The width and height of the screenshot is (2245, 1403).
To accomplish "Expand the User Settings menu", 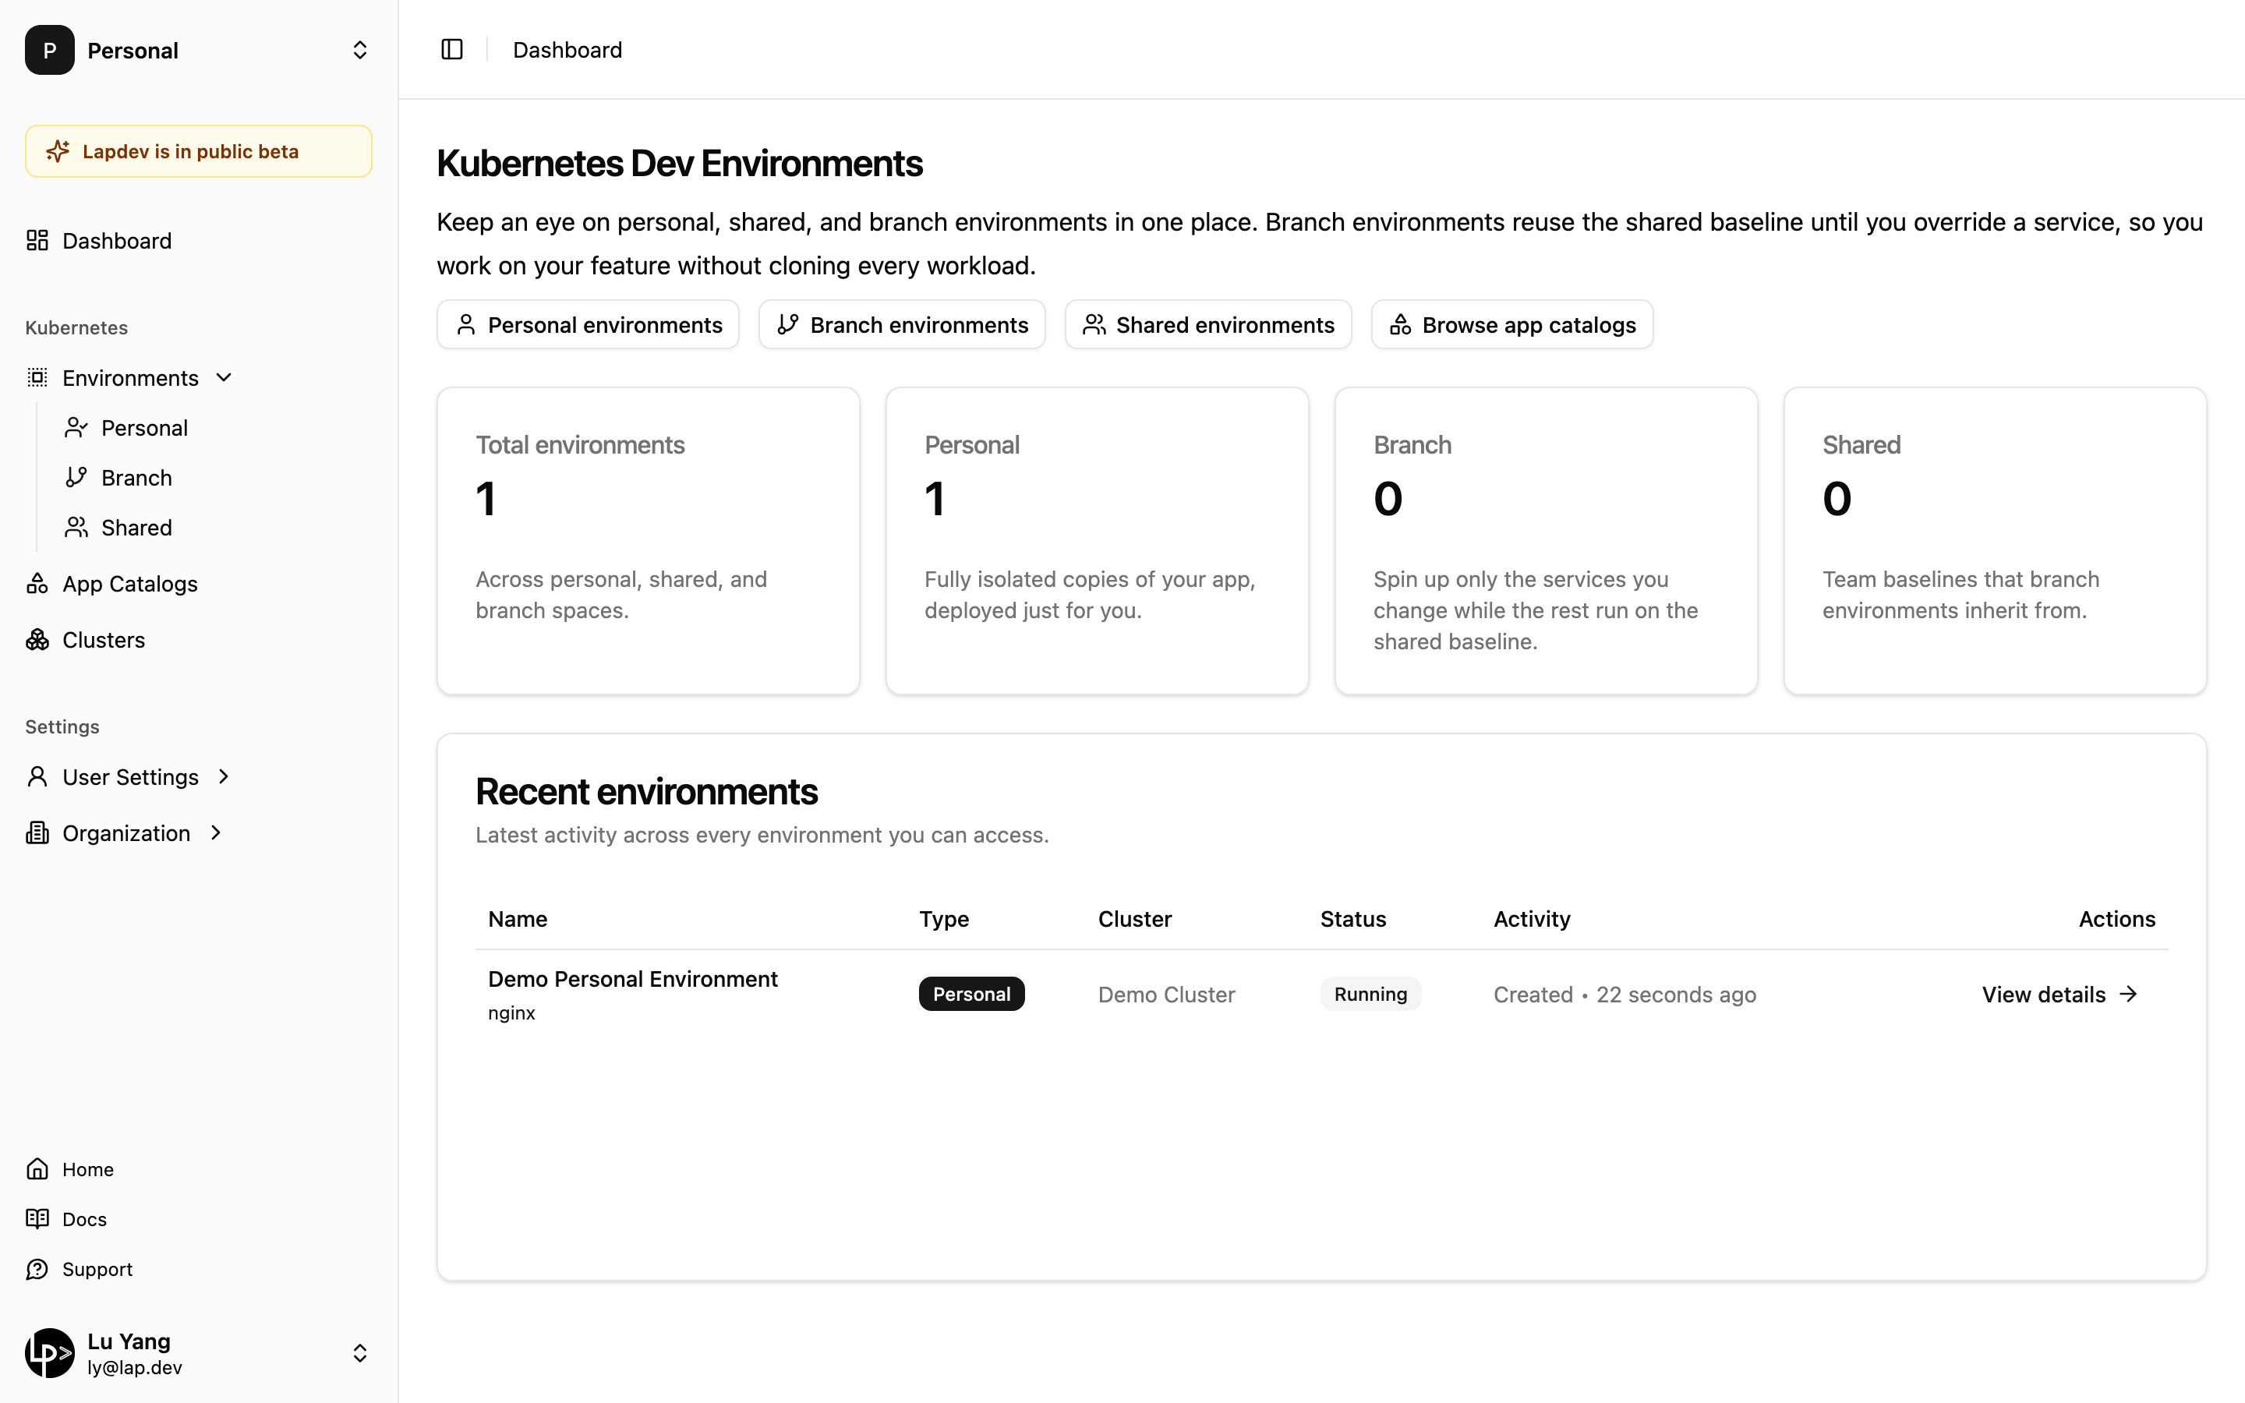I will [224, 776].
